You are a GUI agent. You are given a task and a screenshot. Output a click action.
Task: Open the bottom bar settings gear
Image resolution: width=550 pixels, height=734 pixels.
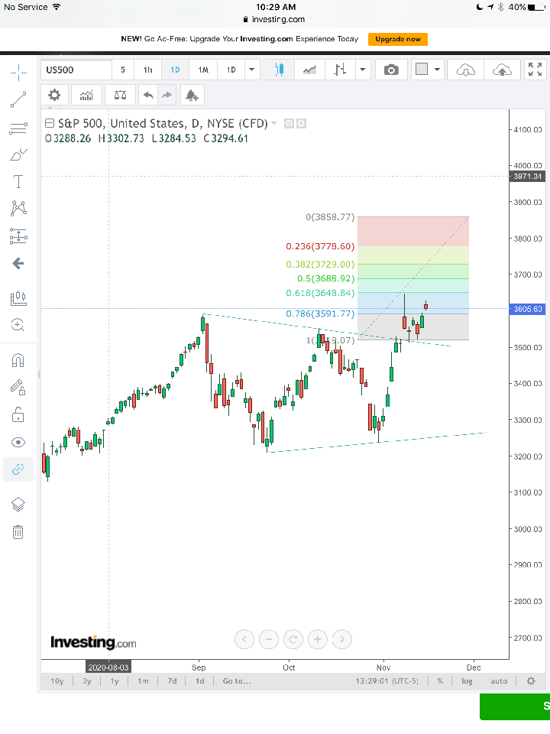tap(531, 681)
